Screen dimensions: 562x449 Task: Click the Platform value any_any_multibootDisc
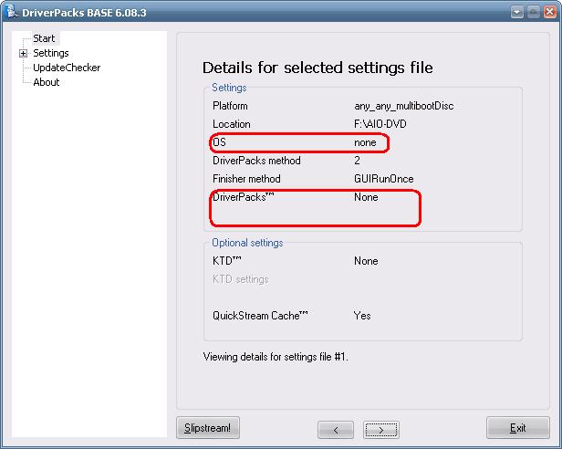point(403,106)
